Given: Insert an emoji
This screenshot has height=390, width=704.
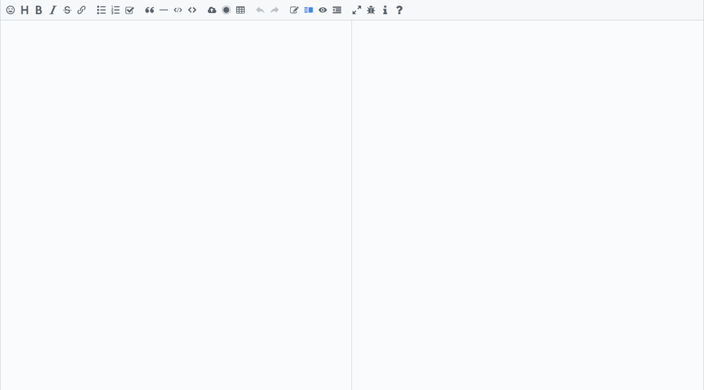Looking at the screenshot, I should point(10,10).
